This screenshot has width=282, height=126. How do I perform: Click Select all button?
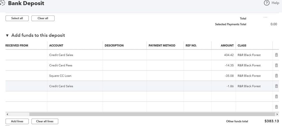(17, 18)
